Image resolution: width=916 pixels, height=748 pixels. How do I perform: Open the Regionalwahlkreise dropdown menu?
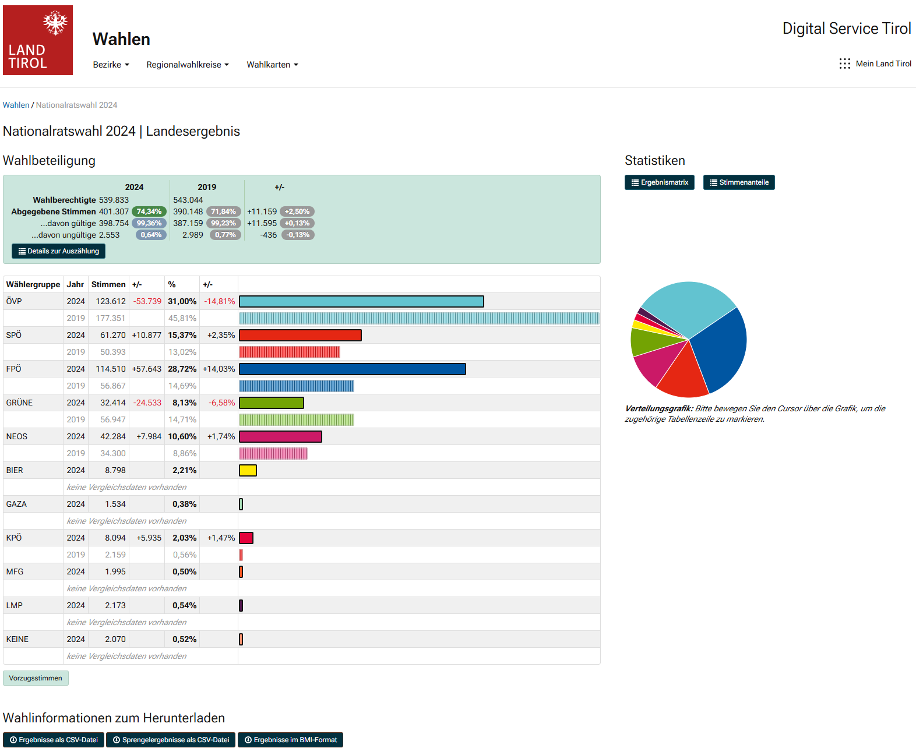[187, 65]
